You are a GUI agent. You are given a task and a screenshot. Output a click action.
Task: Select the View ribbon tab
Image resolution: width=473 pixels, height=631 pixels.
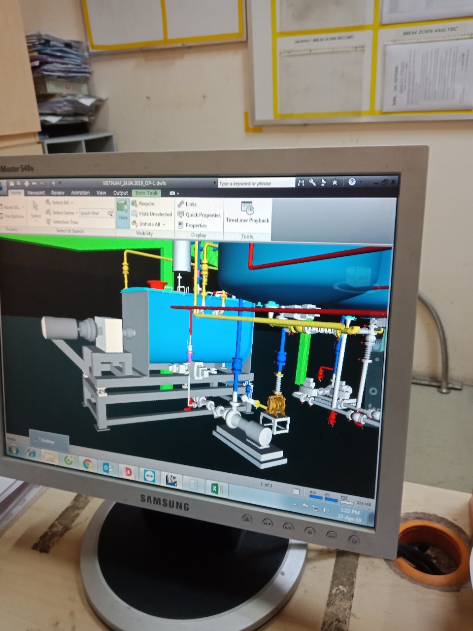[x=101, y=193]
